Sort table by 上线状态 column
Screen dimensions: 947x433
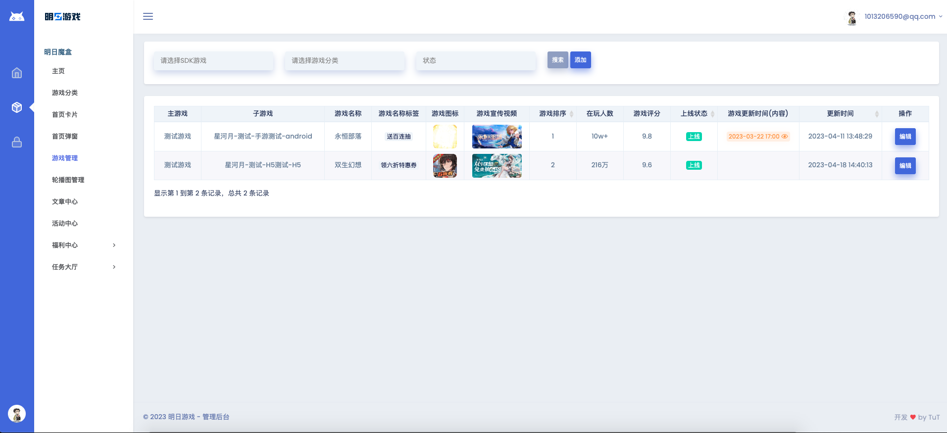pos(712,114)
